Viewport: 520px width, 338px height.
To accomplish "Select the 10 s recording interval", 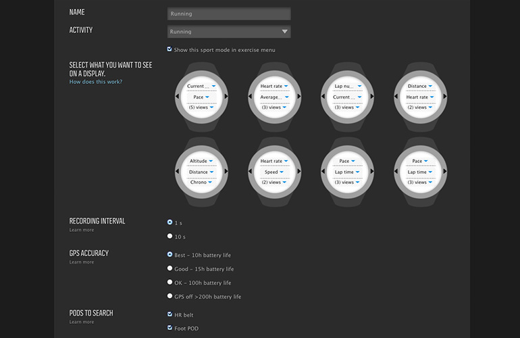I will (x=170, y=236).
